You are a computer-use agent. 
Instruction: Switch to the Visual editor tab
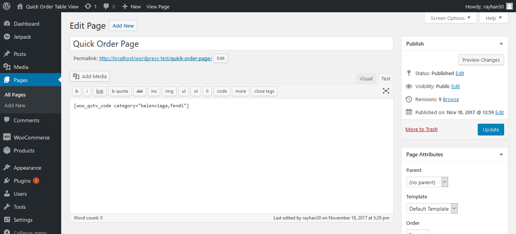tap(366, 79)
